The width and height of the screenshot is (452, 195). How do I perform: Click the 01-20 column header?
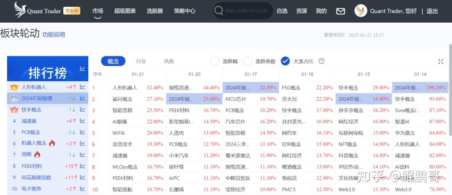tap(194, 74)
